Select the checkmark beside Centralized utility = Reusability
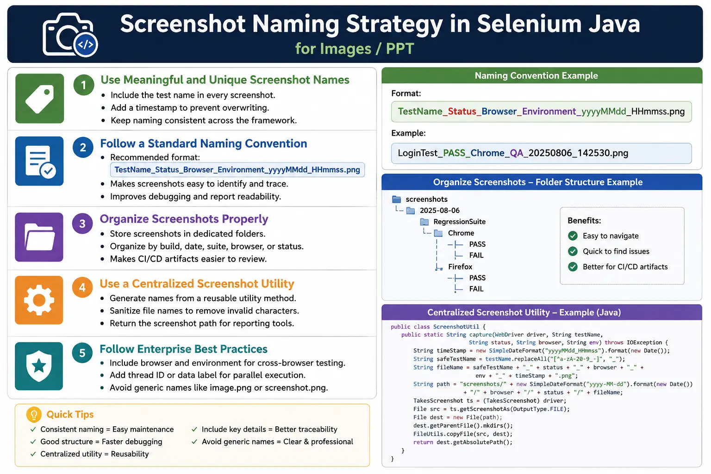 33,454
